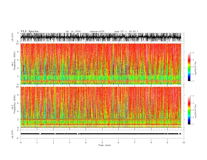Click the "4" kHz tick on ch.2 frequency axis
The height and width of the screenshot is (160, 207).
point(18,111)
